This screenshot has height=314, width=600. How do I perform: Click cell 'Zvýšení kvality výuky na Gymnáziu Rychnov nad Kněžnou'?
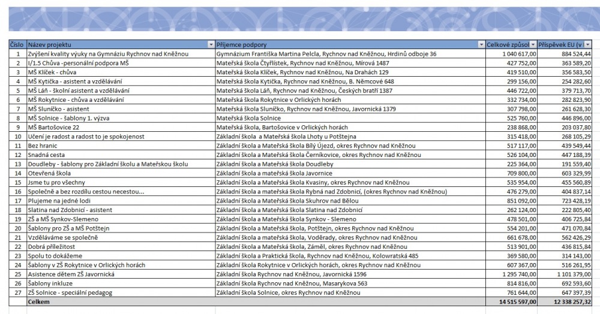pyautogui.click(x=121, y=54)
